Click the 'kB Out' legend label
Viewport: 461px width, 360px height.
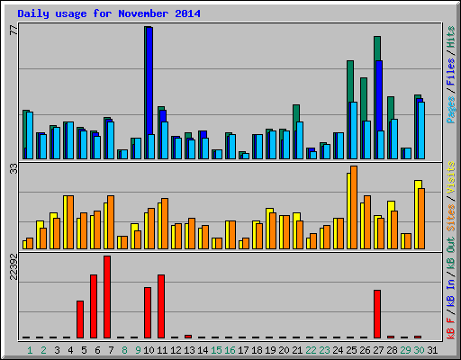pyautogui.click(x=451, y=254)
